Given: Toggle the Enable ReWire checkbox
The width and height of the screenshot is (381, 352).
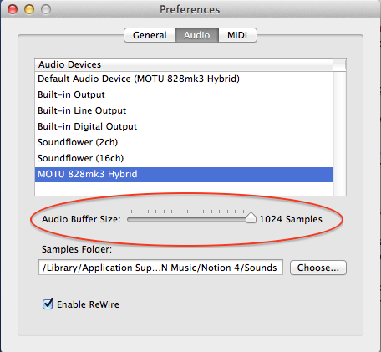Looking at the screenshot, I should (x=48, y=304).
